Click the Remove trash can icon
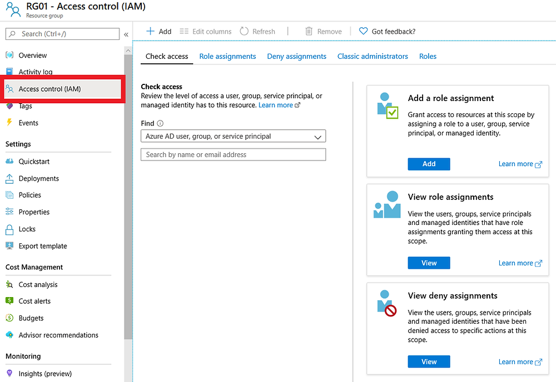This screenshot has height=382, width=556. pyautogui.click(x=309, y=31)
